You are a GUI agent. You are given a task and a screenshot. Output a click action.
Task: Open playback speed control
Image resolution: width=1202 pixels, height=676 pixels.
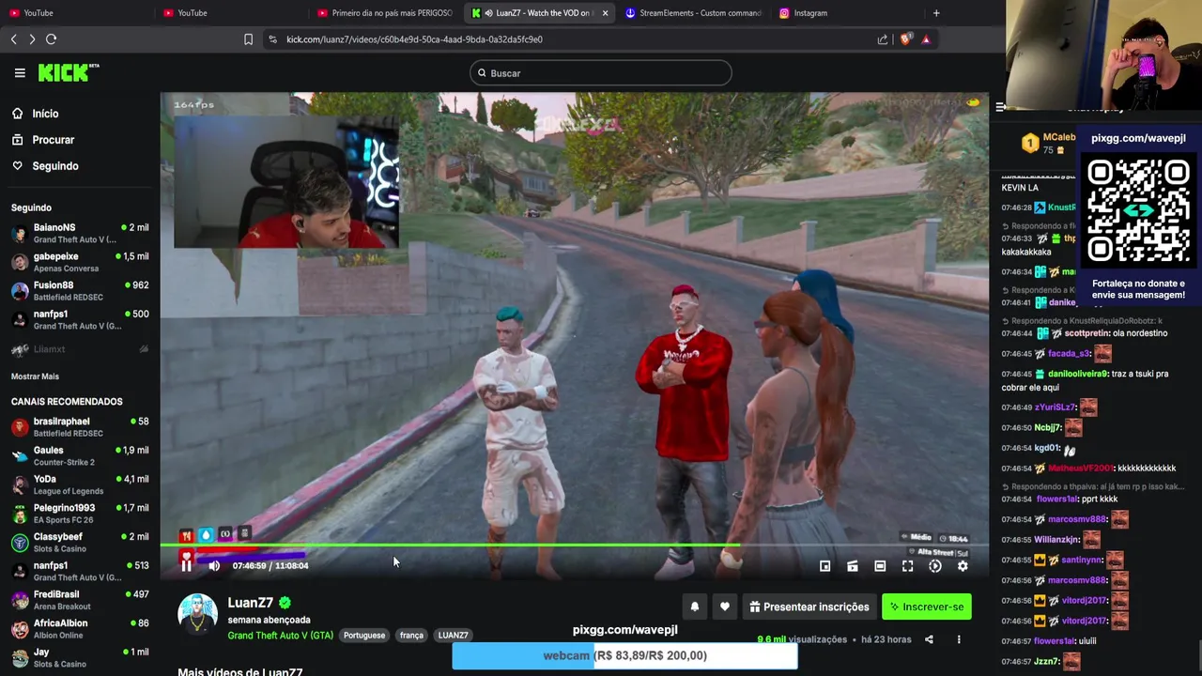pos(935,566)
